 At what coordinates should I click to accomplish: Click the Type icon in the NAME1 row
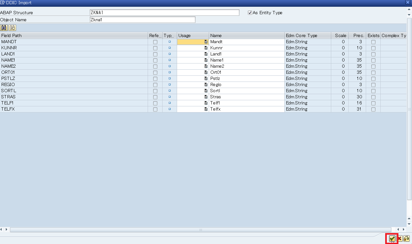coord(170,60)
